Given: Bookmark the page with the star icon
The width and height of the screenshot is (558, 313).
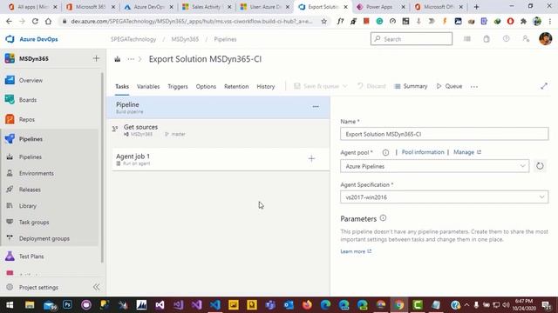Looking at the screenshot, I should click(323, 21).
